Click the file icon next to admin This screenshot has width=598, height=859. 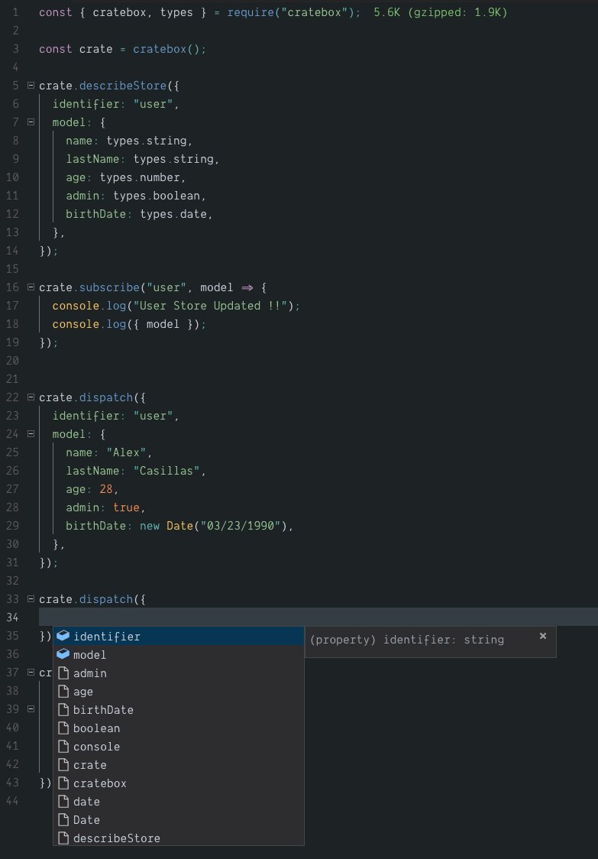point(63,673)
